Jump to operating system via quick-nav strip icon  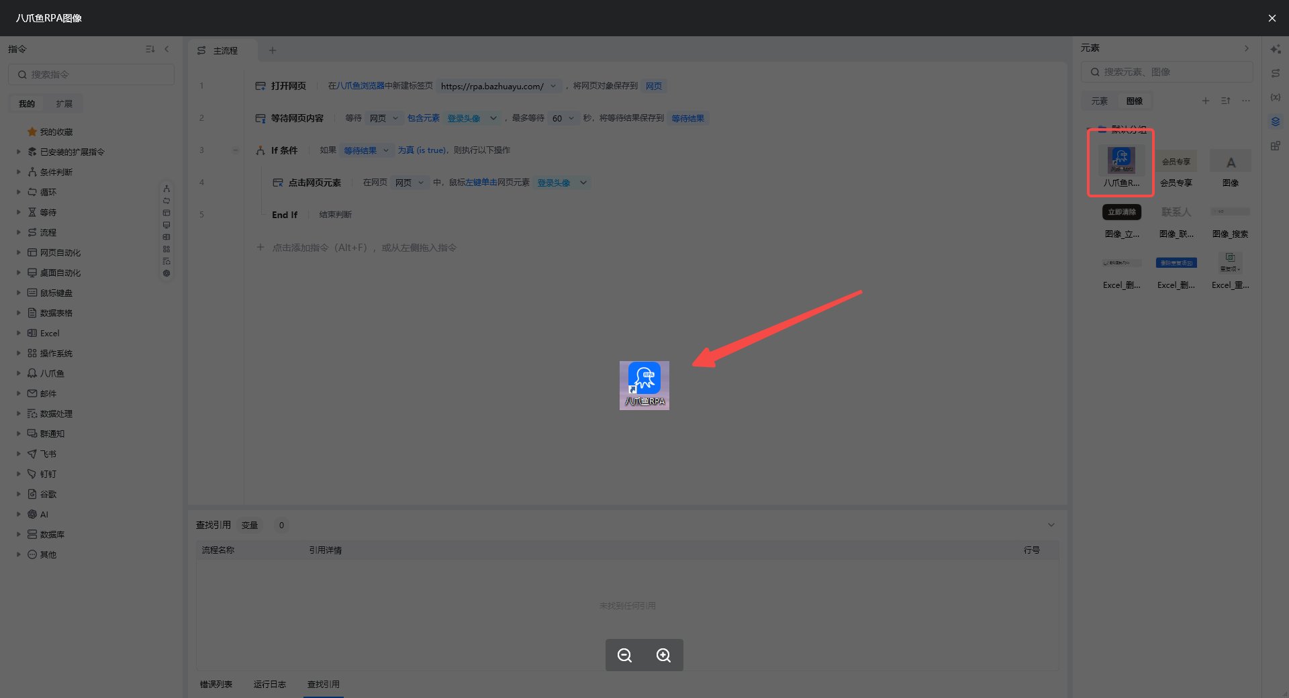click(166, 249)
